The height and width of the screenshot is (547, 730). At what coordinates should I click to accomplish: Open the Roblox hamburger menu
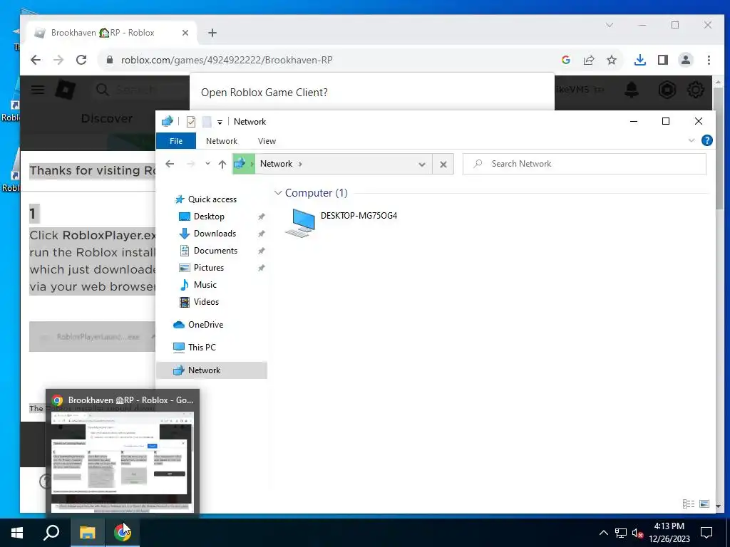coord(38,89)
